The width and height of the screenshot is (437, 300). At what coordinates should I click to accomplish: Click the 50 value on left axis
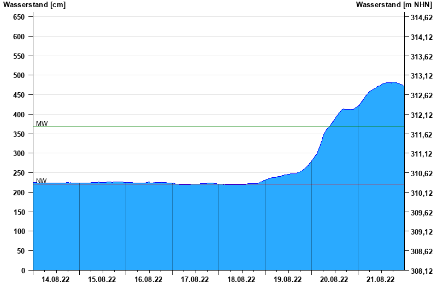point(21,251)
